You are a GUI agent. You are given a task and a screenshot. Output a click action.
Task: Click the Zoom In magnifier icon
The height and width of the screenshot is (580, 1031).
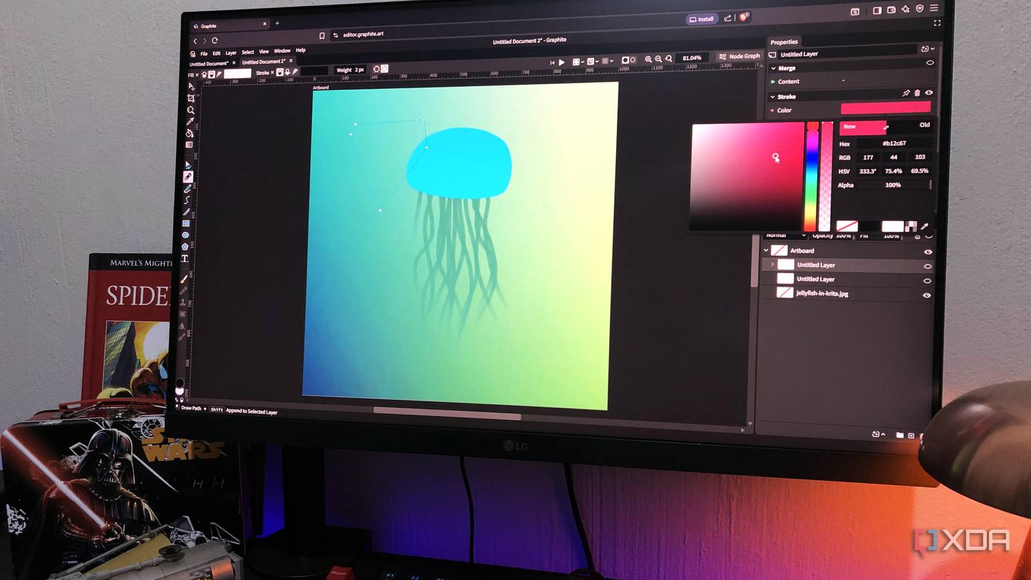[x=648, y=57]
